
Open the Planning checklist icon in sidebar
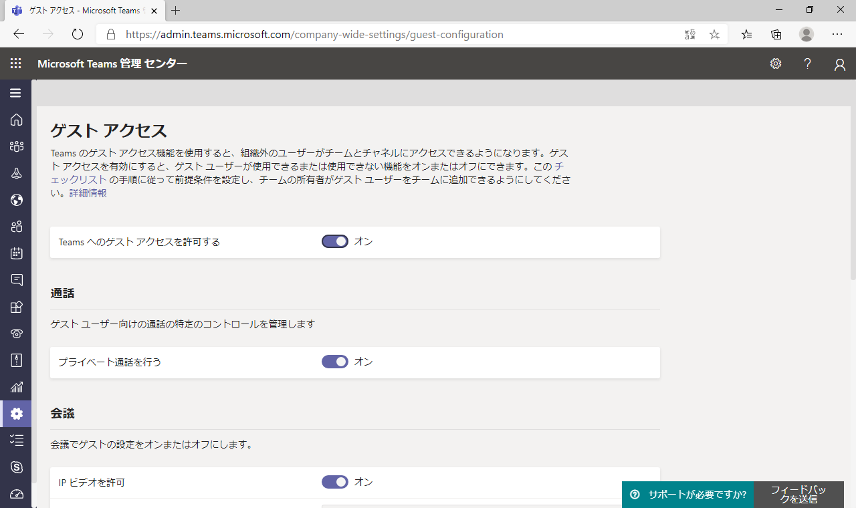pos(17,440)
